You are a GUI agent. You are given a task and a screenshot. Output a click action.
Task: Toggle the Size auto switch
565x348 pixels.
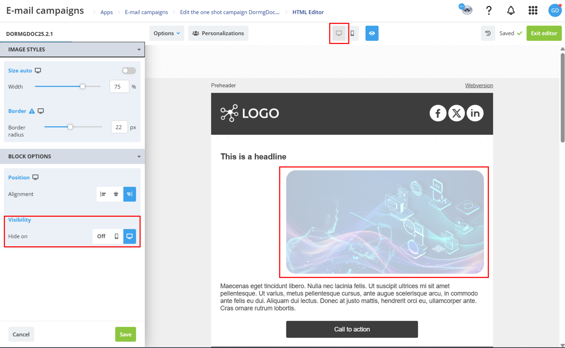[x=129, y=71]
